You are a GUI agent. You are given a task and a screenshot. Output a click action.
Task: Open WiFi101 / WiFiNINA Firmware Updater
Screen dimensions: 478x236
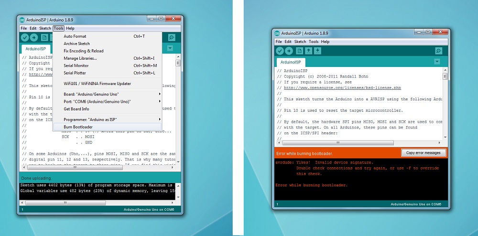(x=107, y=84)
